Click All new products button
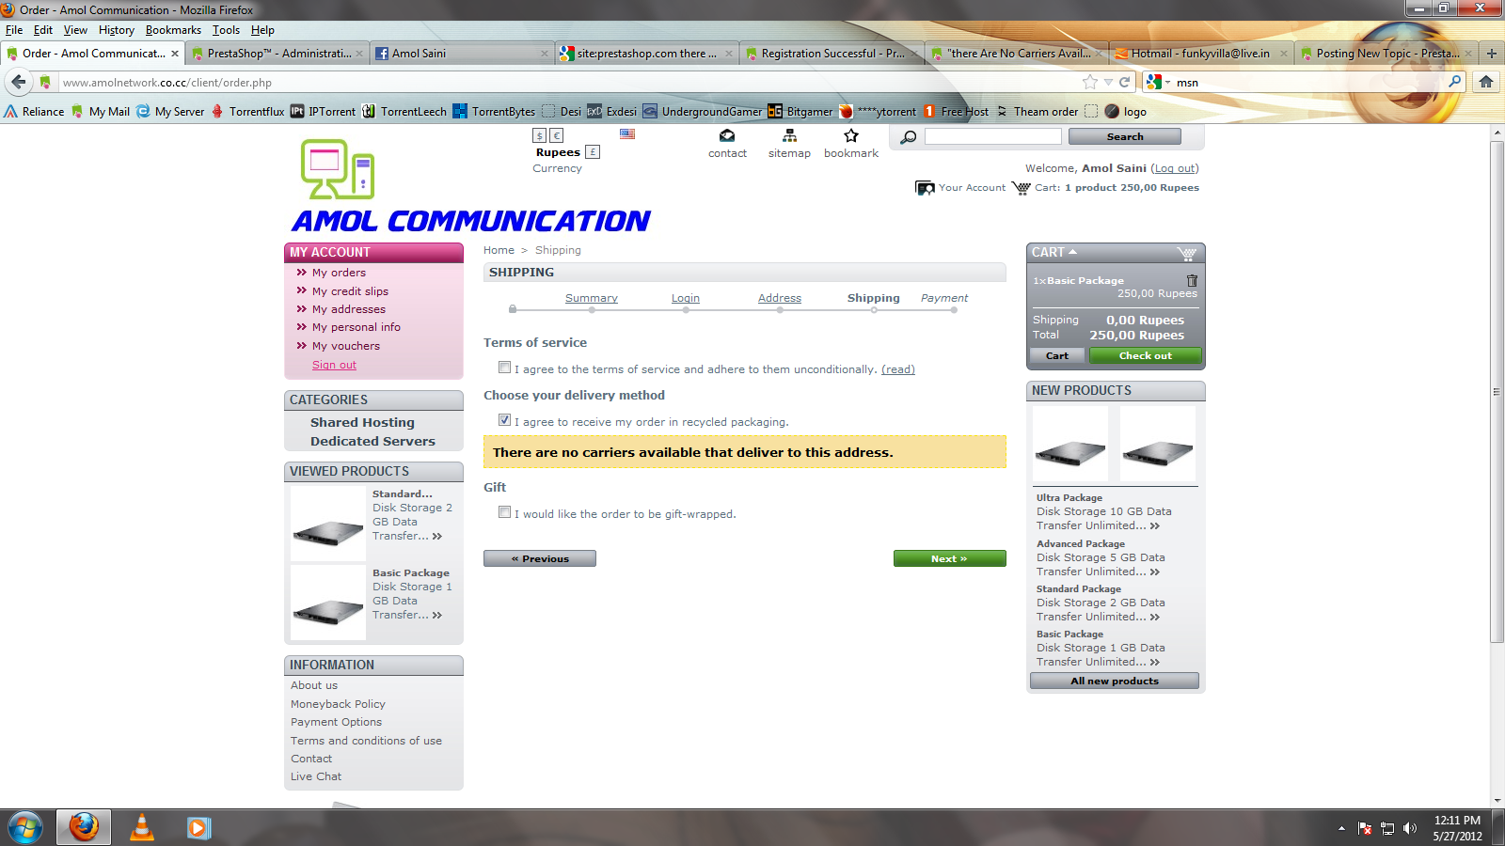1505x846 pixels. click(x=1114, y=681)
